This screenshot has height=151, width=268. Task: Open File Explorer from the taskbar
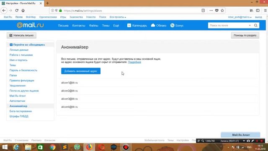pos(28,147)
